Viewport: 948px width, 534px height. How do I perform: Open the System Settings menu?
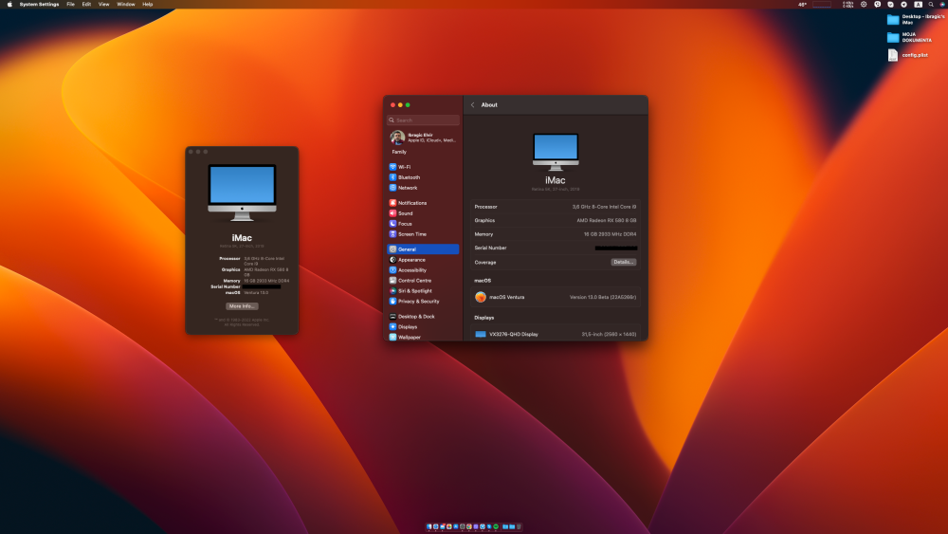(39, 4)
